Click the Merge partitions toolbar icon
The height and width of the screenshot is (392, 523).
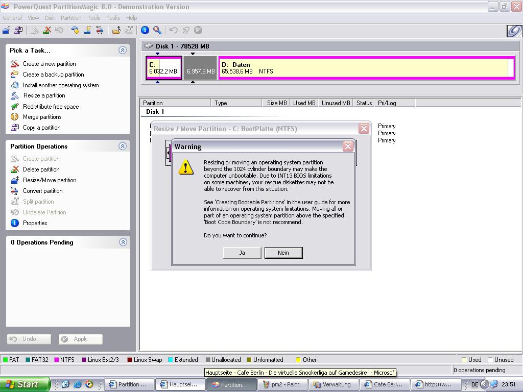[116, 30]
